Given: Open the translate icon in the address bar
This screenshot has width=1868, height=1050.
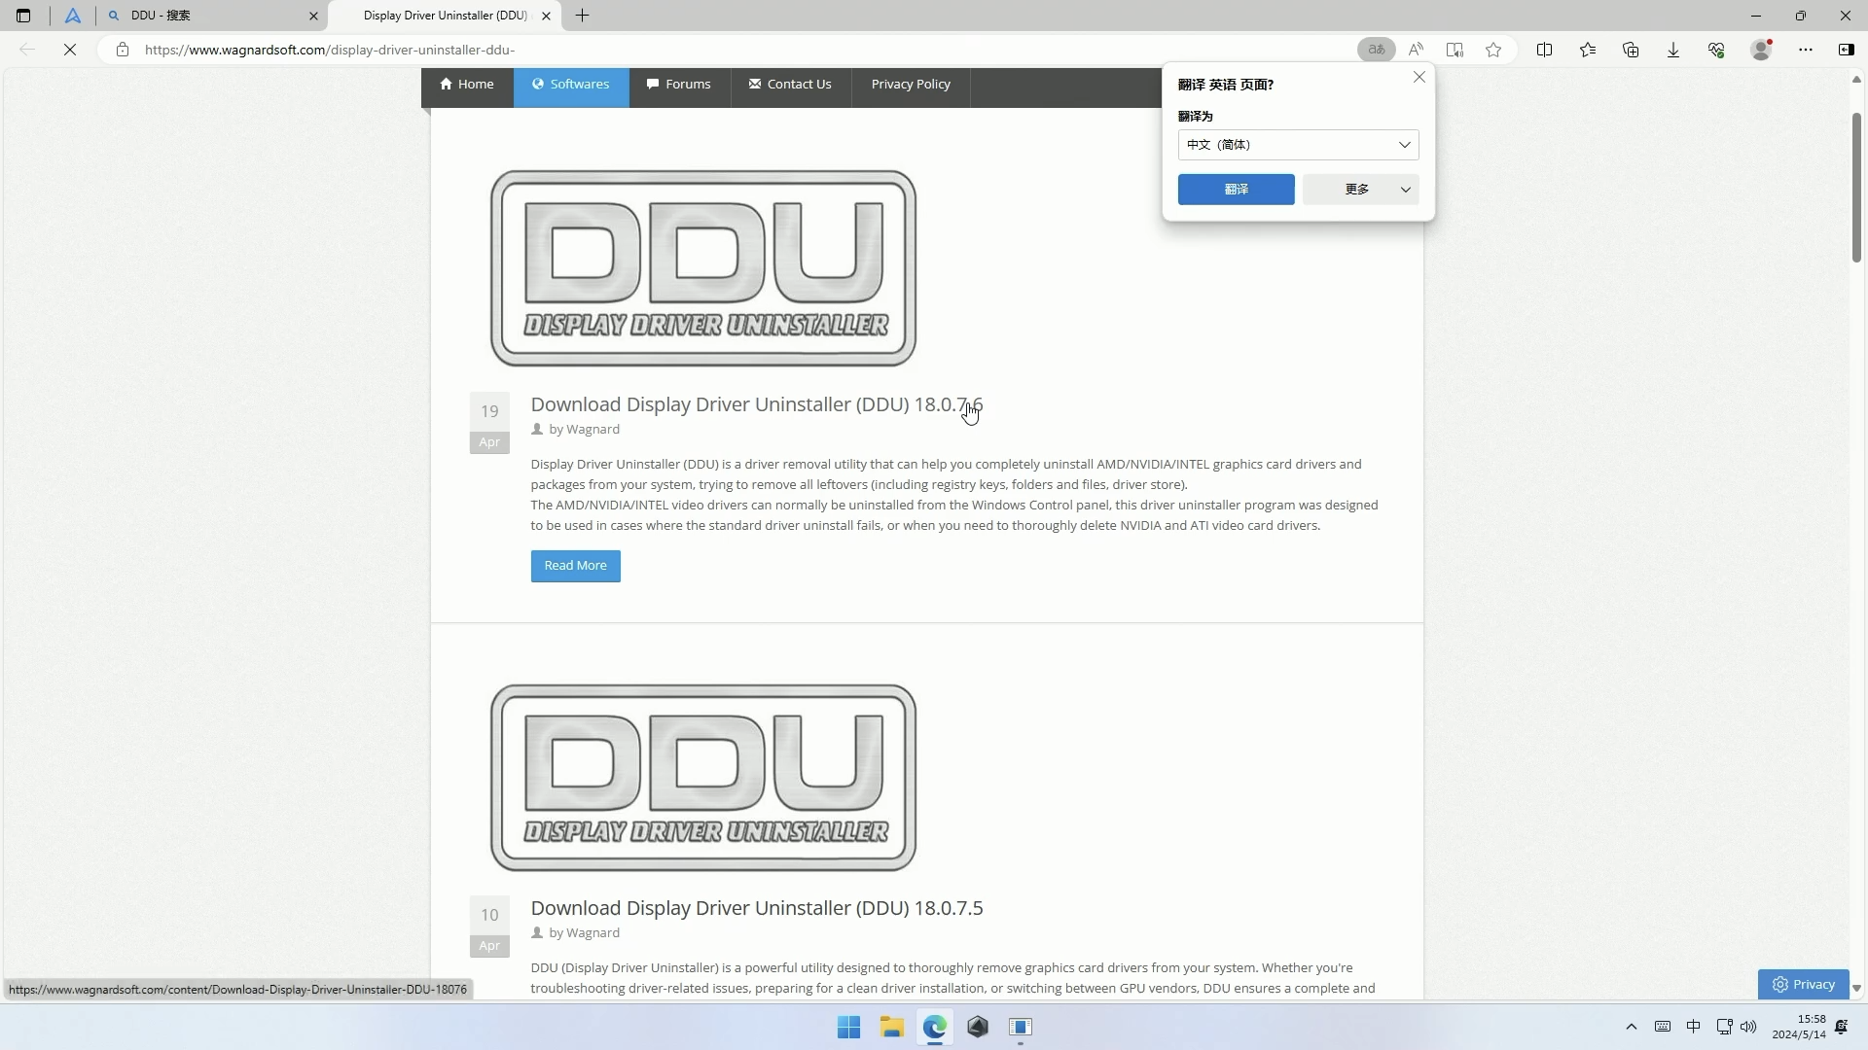Looking at the screenshot, I should pos(1375,50).
